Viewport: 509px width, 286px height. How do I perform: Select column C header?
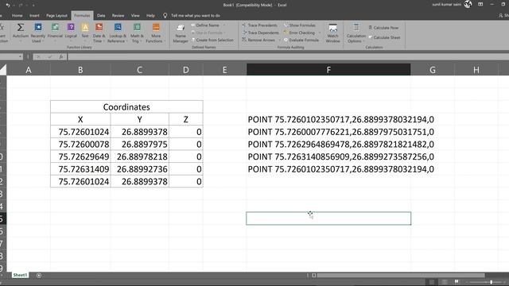click(x=140, y=70)
